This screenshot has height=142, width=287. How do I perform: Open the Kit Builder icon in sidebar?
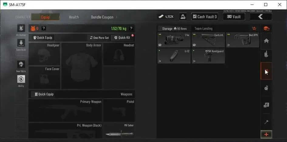tap(21, 28)
